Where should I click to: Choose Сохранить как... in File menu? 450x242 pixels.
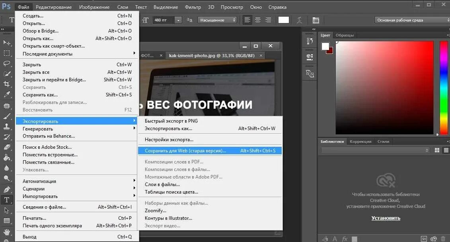[x=77, y=95]
